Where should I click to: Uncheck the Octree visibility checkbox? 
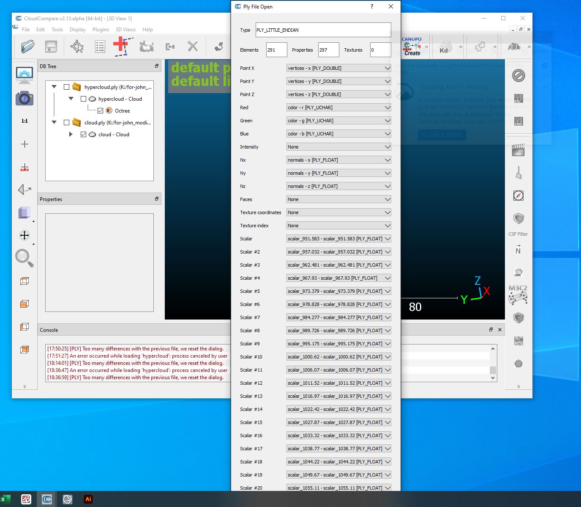100,110
